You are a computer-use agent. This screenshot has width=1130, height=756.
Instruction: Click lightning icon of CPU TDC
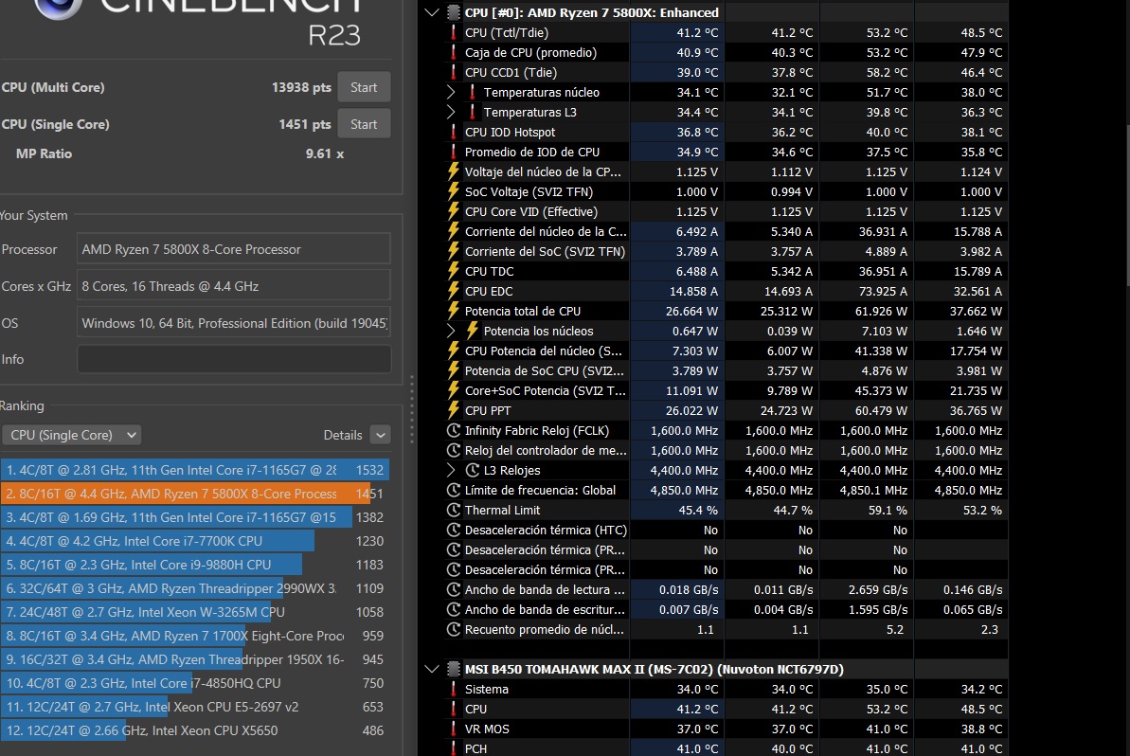click(454, 271)
